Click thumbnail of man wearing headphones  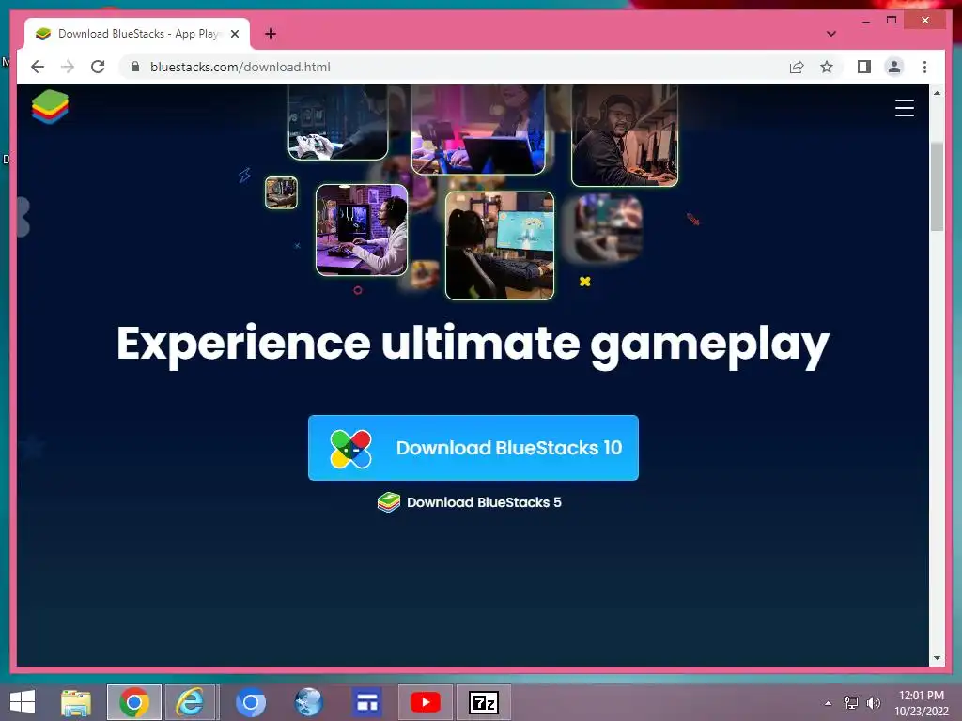click(625, 135)
